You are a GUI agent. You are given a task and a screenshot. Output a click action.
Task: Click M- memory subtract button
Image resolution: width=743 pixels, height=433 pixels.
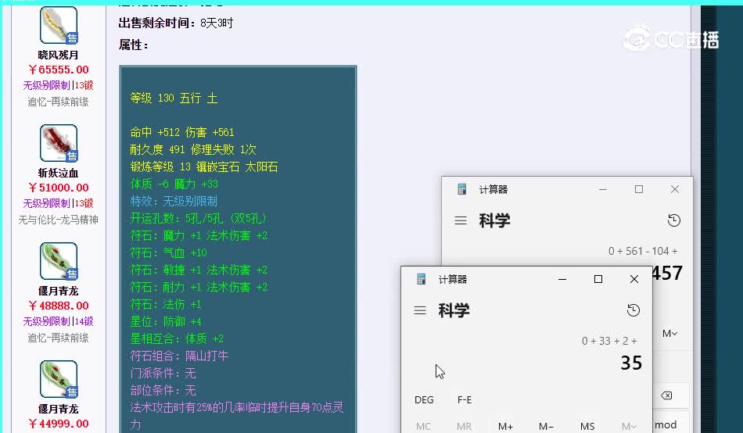coord(546,427)
